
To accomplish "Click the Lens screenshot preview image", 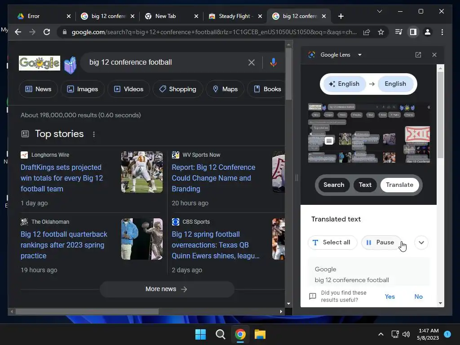I will (x=369, y=133).
